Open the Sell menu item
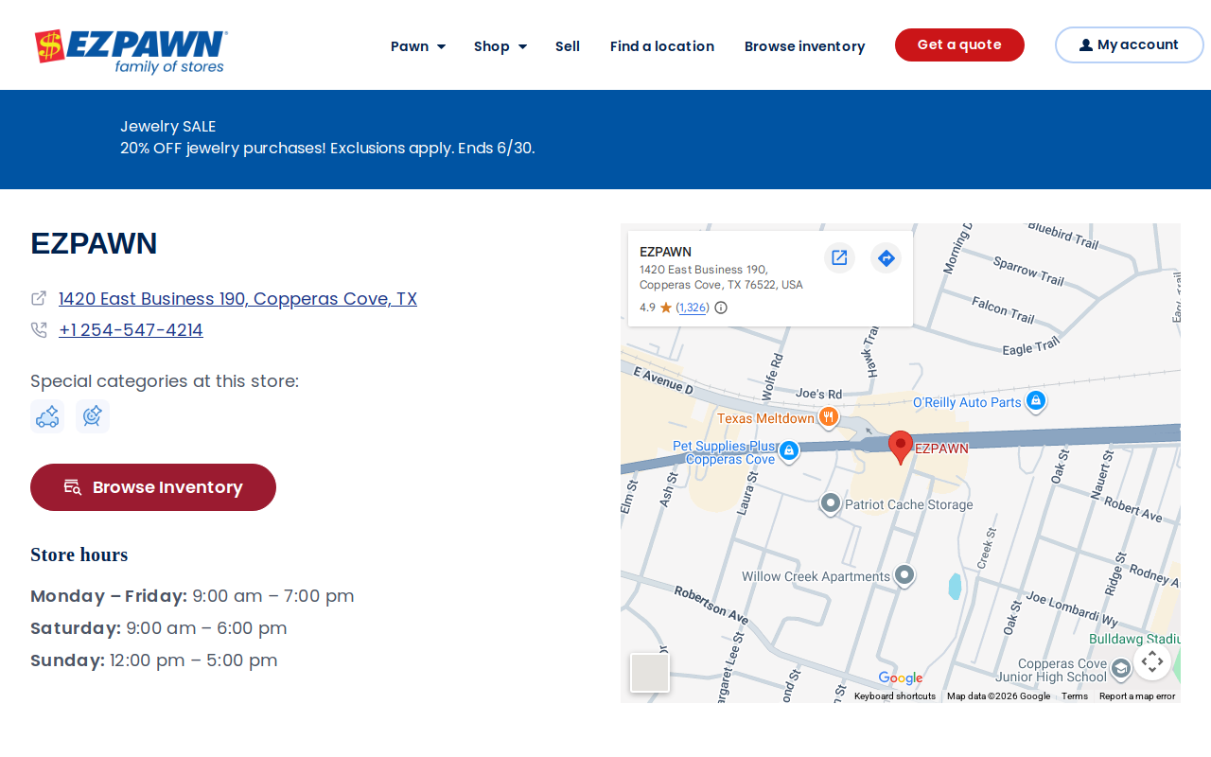 pyautogui.click(x=568, y=46)
